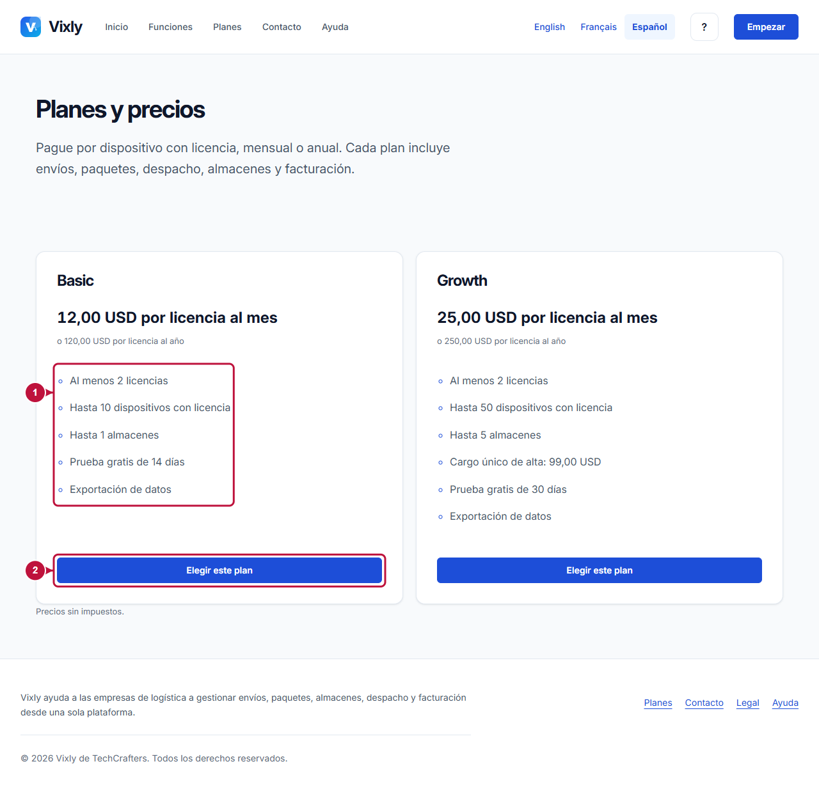
Task: Choose the Basic plan with Elegir este plan
Action: pyautogui.click(x=219, y=570)
